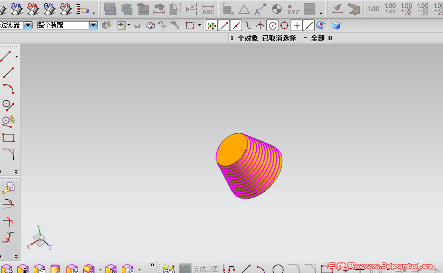
Task: Click the XYZ point coordinates icon
Action: click(x=293, y=9)
